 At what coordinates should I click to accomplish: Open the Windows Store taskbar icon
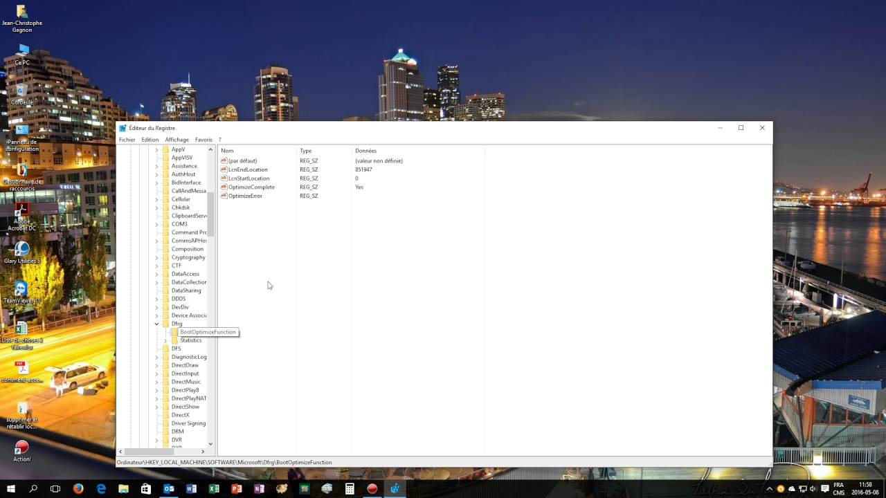[146, 488]
